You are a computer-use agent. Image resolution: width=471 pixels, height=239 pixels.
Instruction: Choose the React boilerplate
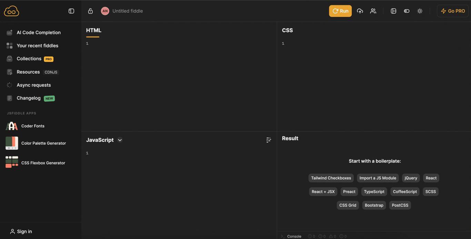coord(431,178)
